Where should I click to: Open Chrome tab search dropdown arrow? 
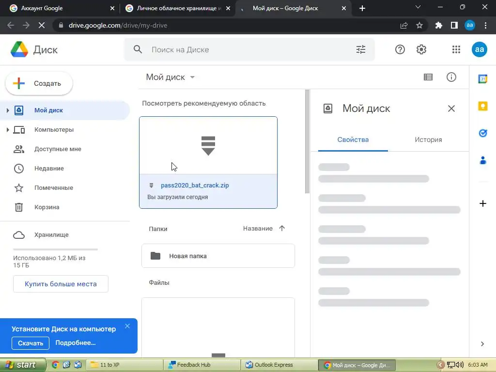pos(418,7)
